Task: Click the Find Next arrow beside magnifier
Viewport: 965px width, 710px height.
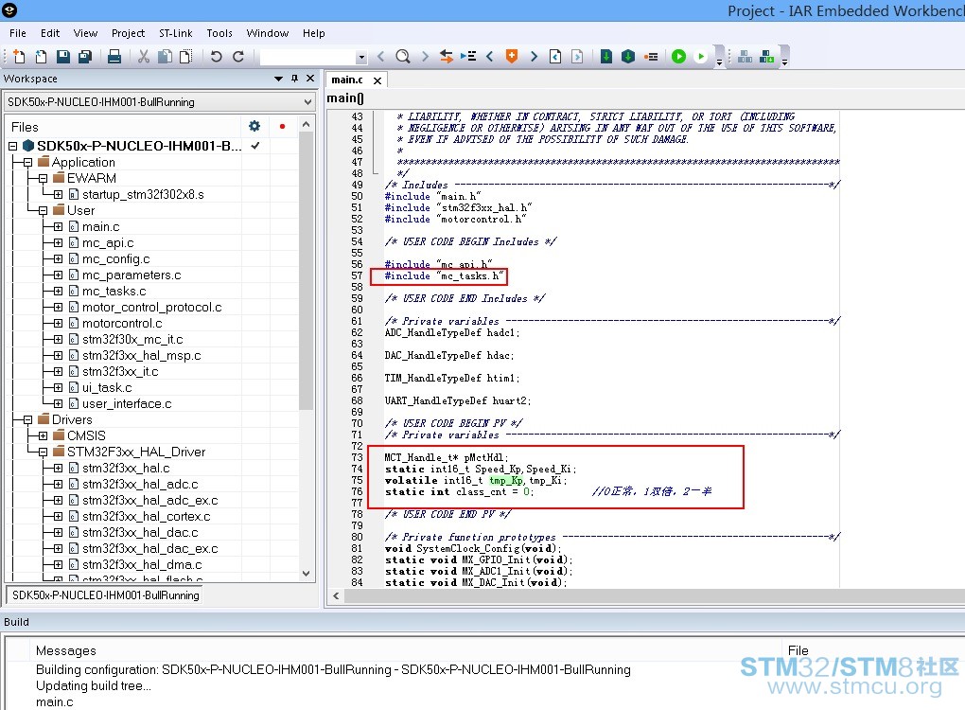Action: click(425, 57)
